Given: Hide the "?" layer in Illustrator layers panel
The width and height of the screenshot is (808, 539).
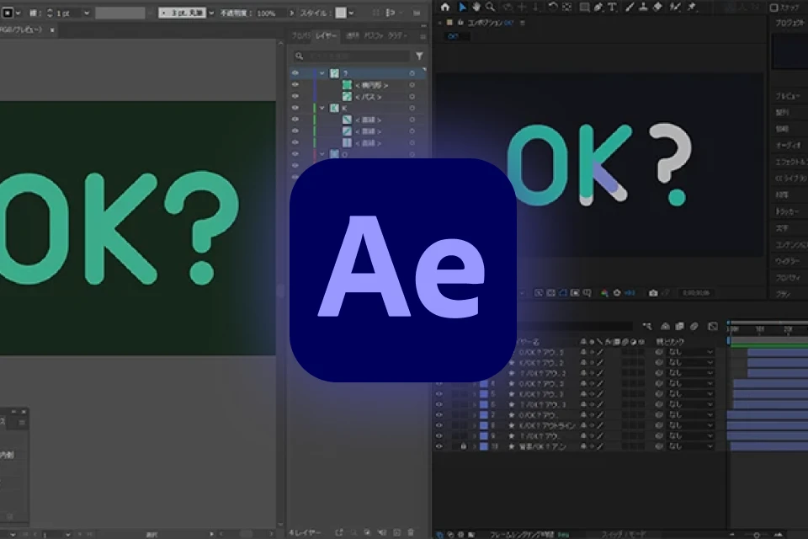Looking at the screenshot, I should (x=295, y=73).
